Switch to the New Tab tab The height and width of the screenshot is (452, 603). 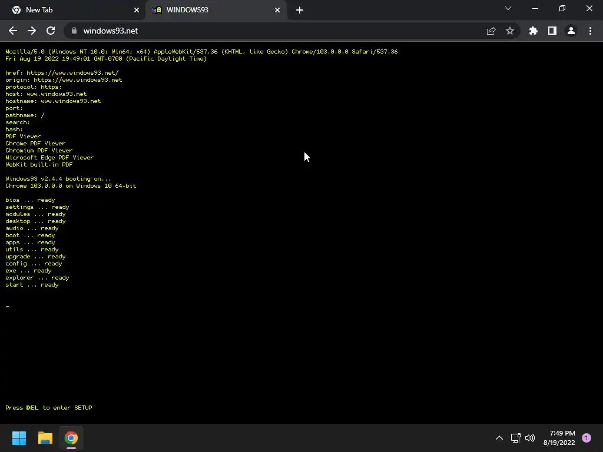[72, 10]
